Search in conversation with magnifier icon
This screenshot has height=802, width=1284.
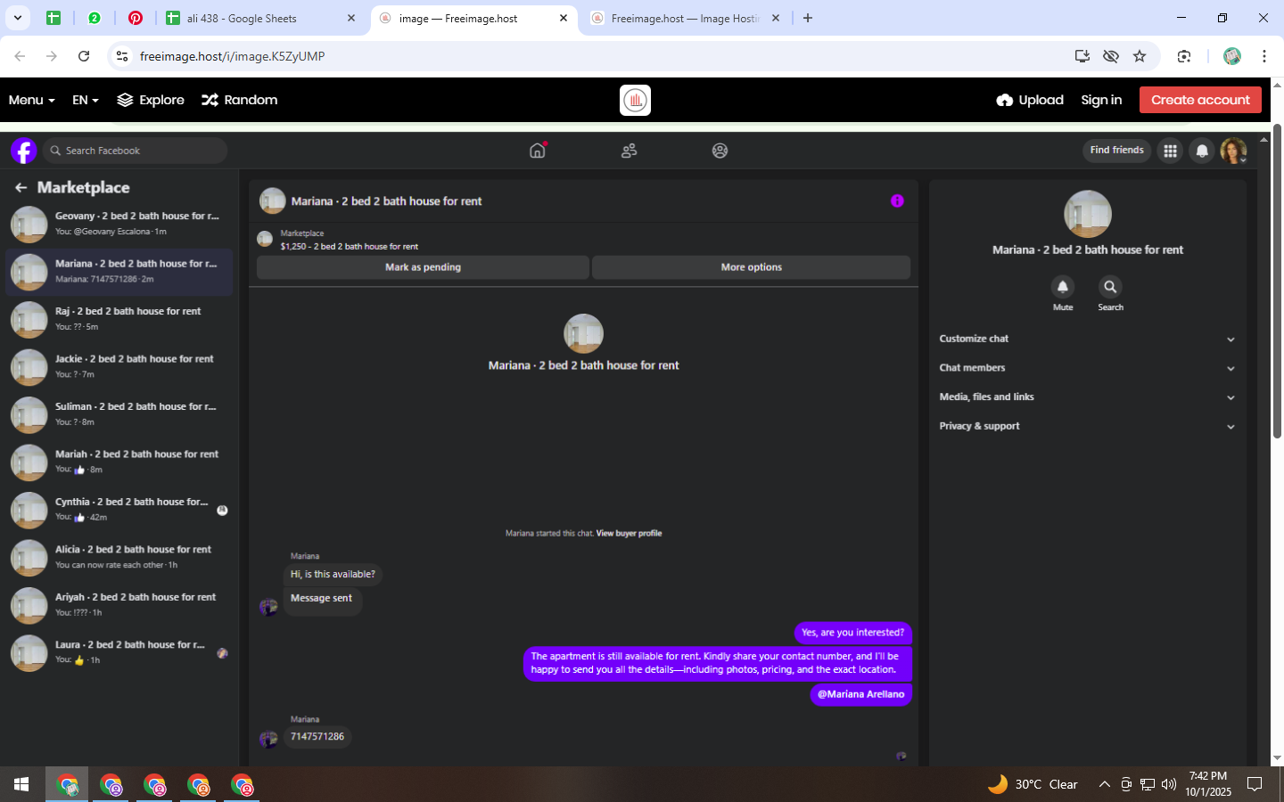(x=1110, y=287)
